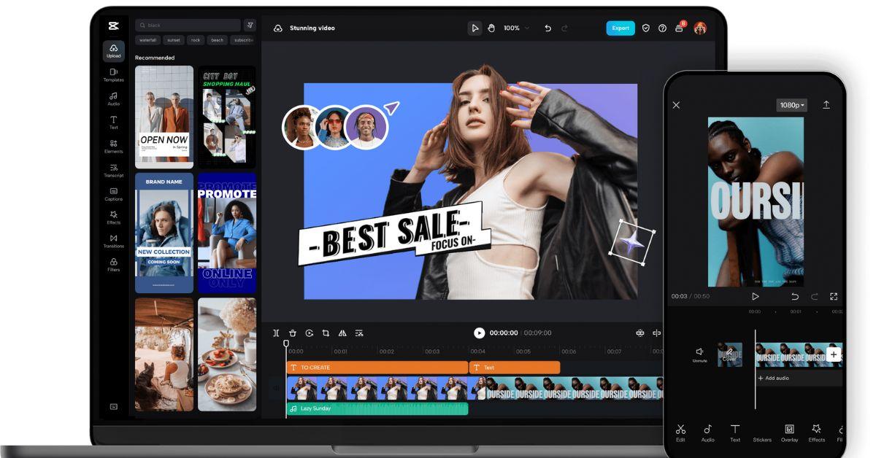Open the help question mark icon

(x=663, y=28)
